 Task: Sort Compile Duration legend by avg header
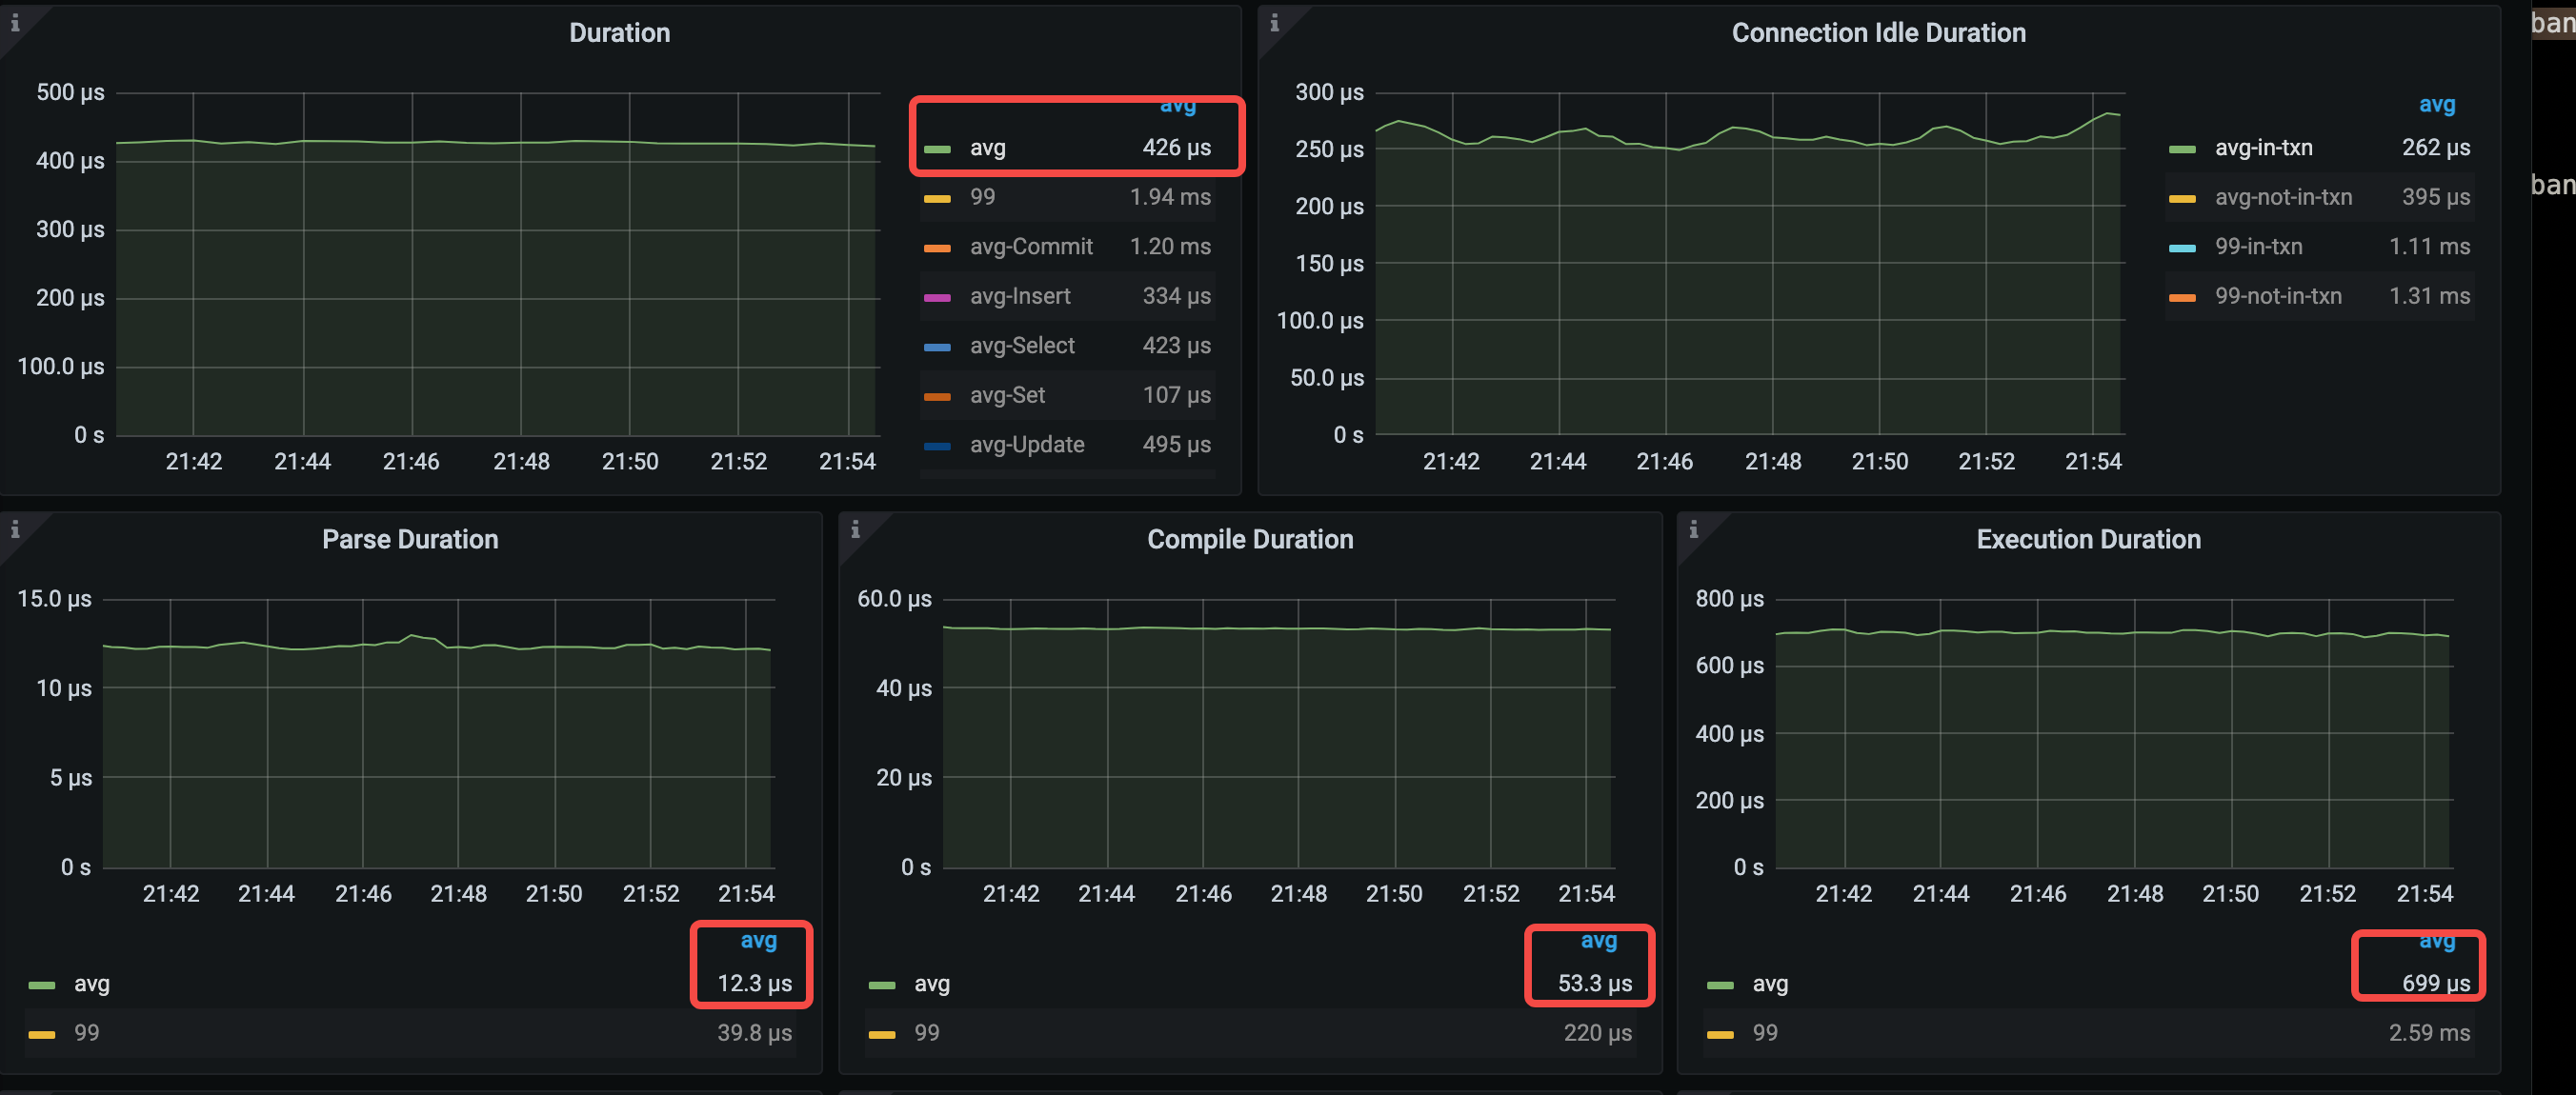point(1598,940)
